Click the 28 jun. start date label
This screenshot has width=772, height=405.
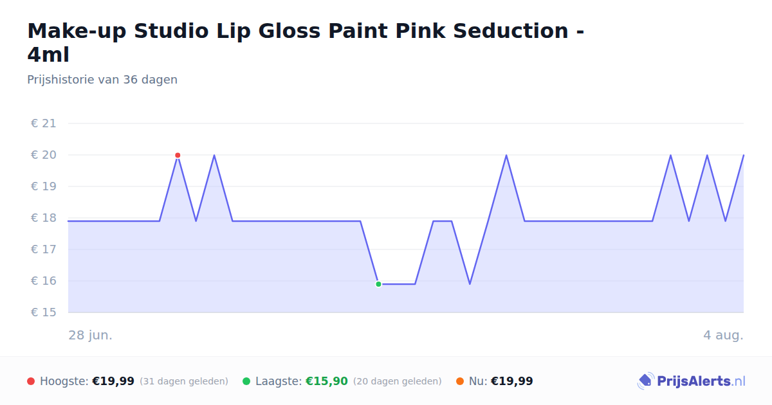tap(91, 335)
